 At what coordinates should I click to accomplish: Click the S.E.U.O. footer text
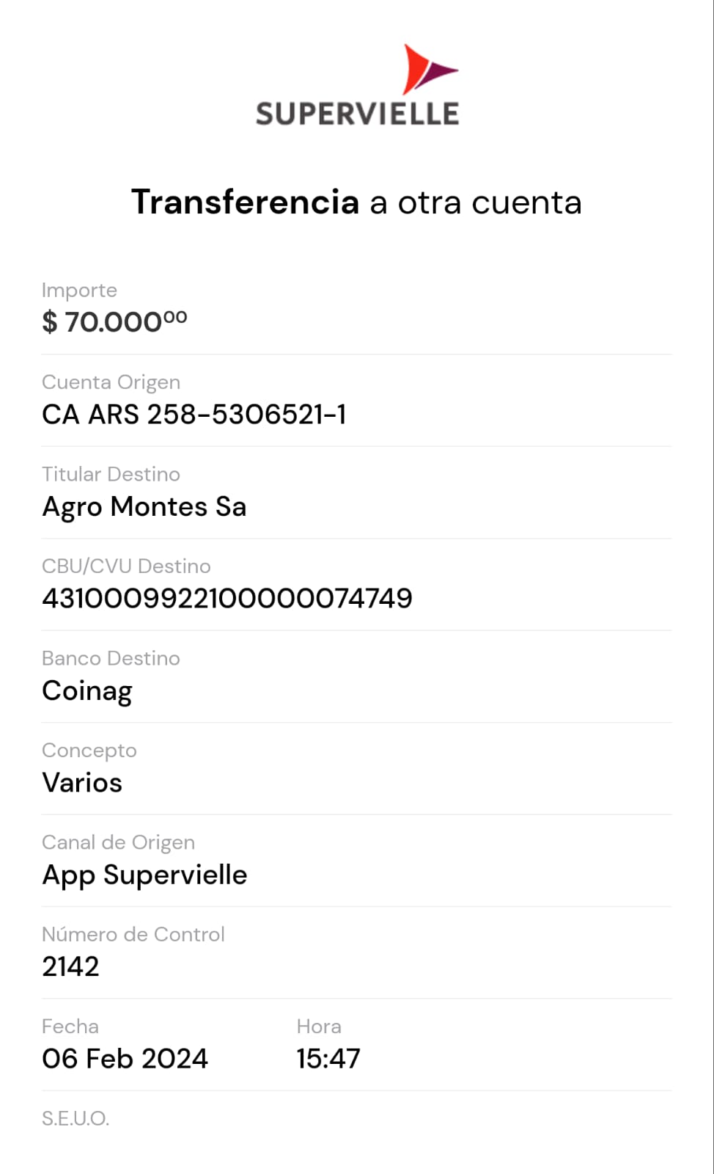point(76,1118)
